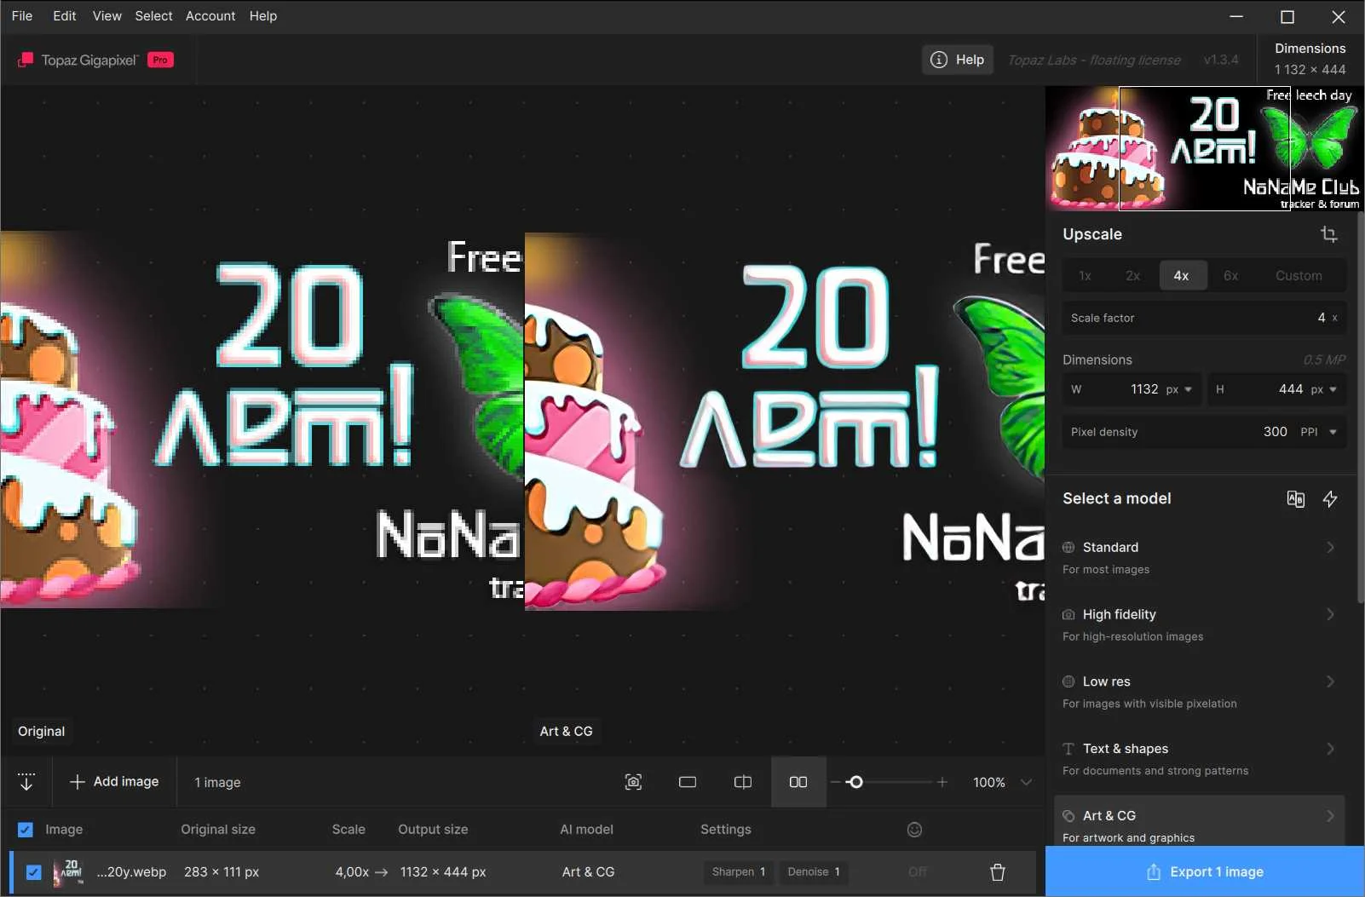Click Export 1 image button
This screenshot has width=1365, height=897.
[1205, 872]
